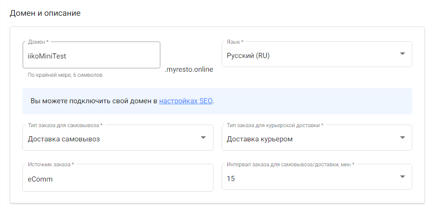This screenshot has height=210, width=429.
Task: Open the order interval dropdown arrow
Action: coord(402,177)
